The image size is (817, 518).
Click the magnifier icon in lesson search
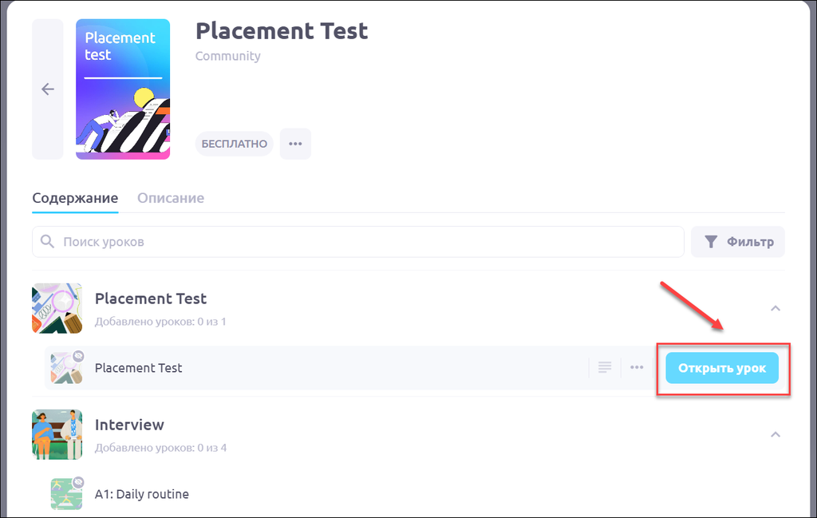tap(48, 242)
